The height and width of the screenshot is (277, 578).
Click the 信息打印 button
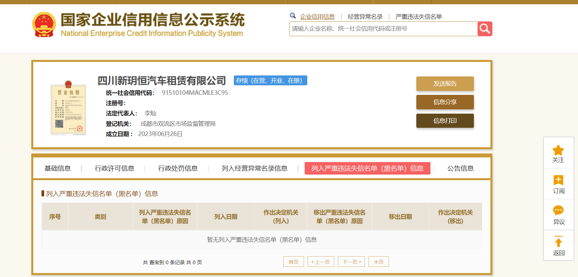445,121
